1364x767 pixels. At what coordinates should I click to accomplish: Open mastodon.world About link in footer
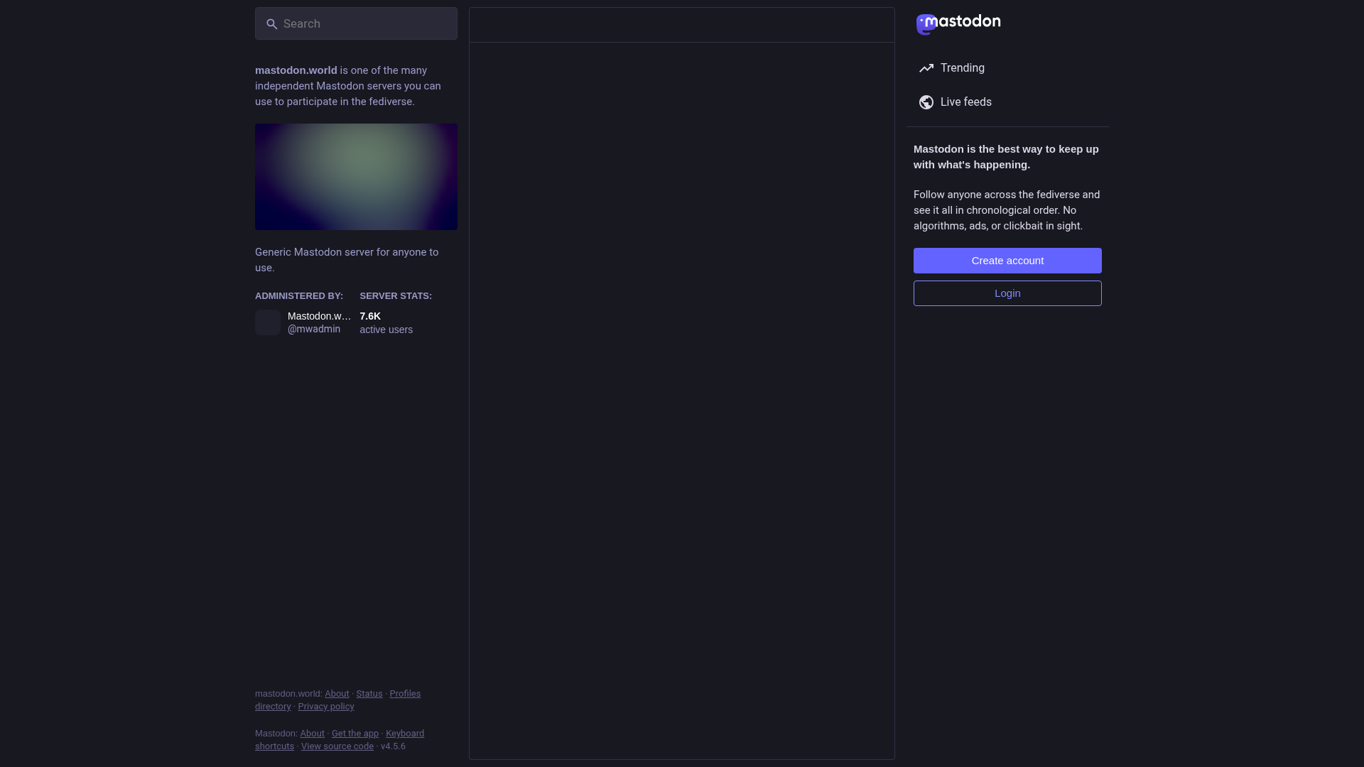(337, 694)
